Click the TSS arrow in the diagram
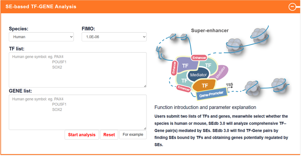301x156 pixels. click(x=228, y=87)
